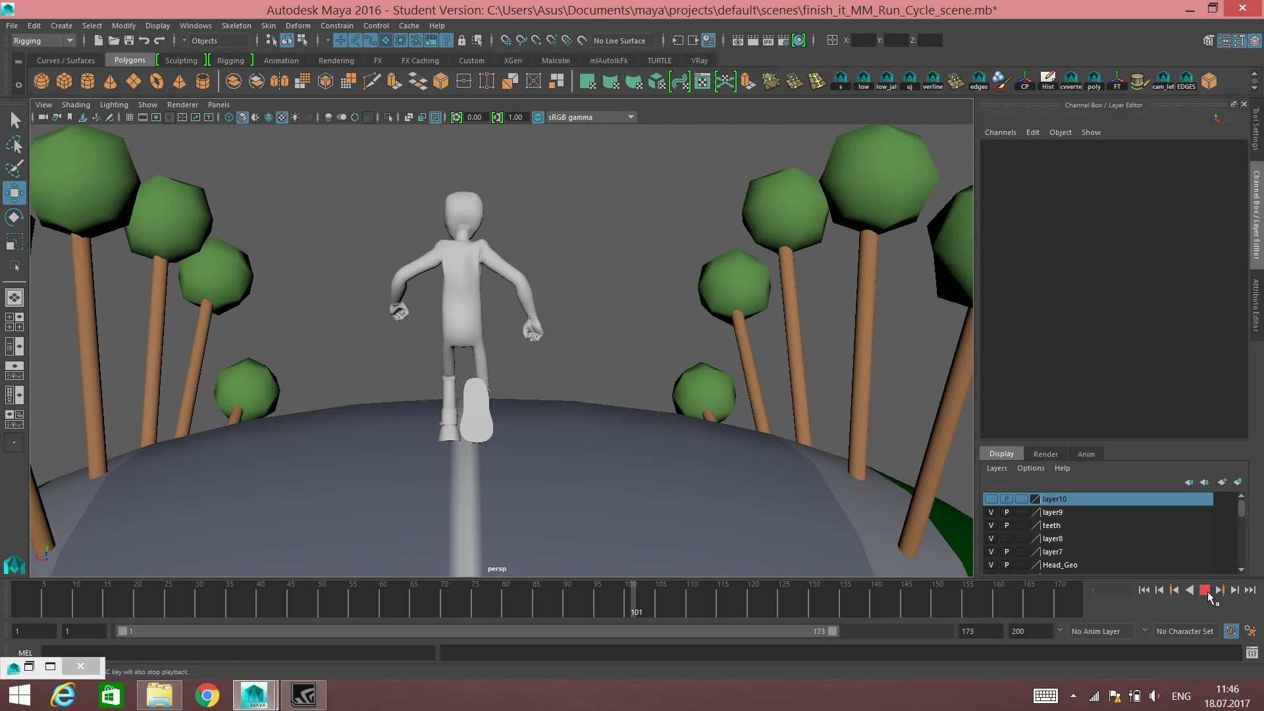
Task: Toggle playback of the teeth layer P box
Action: coord(1007,525)
